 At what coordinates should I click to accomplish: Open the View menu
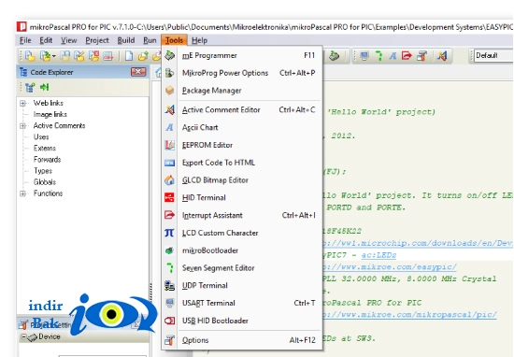69,40
